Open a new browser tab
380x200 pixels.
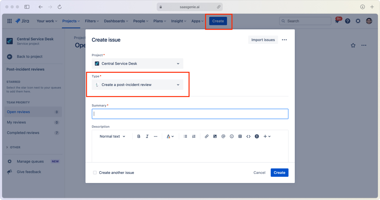tap(372, 7)
